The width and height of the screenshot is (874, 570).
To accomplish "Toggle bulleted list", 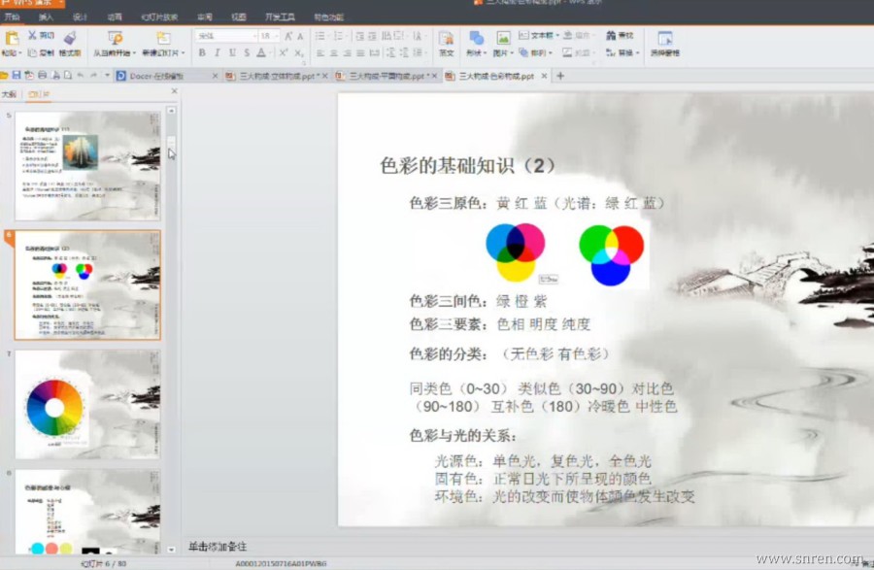I will pos(319,36).
